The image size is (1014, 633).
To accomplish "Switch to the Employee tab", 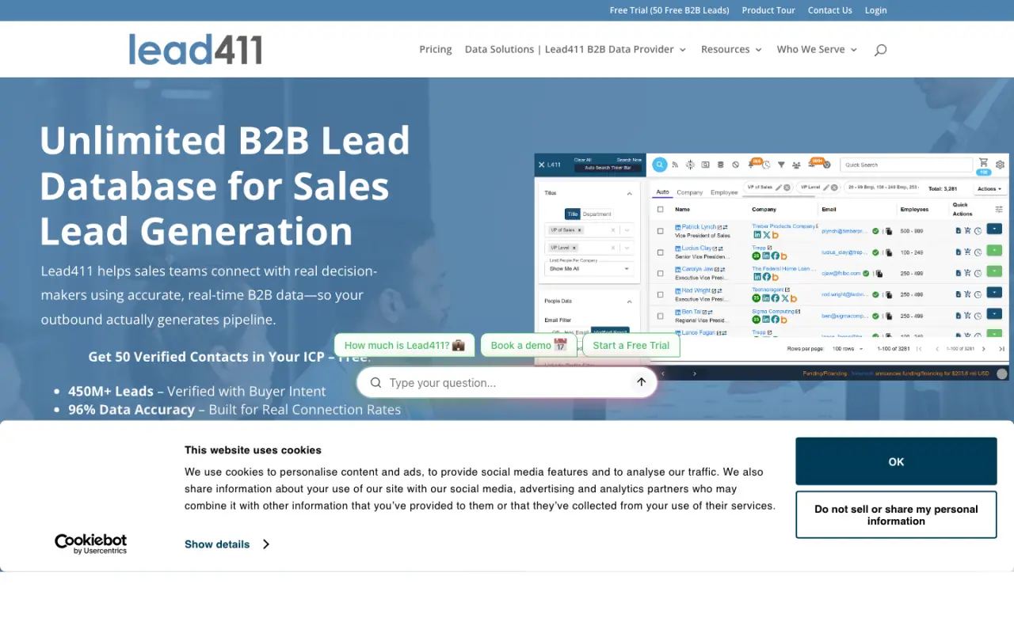I will (724, 192).
